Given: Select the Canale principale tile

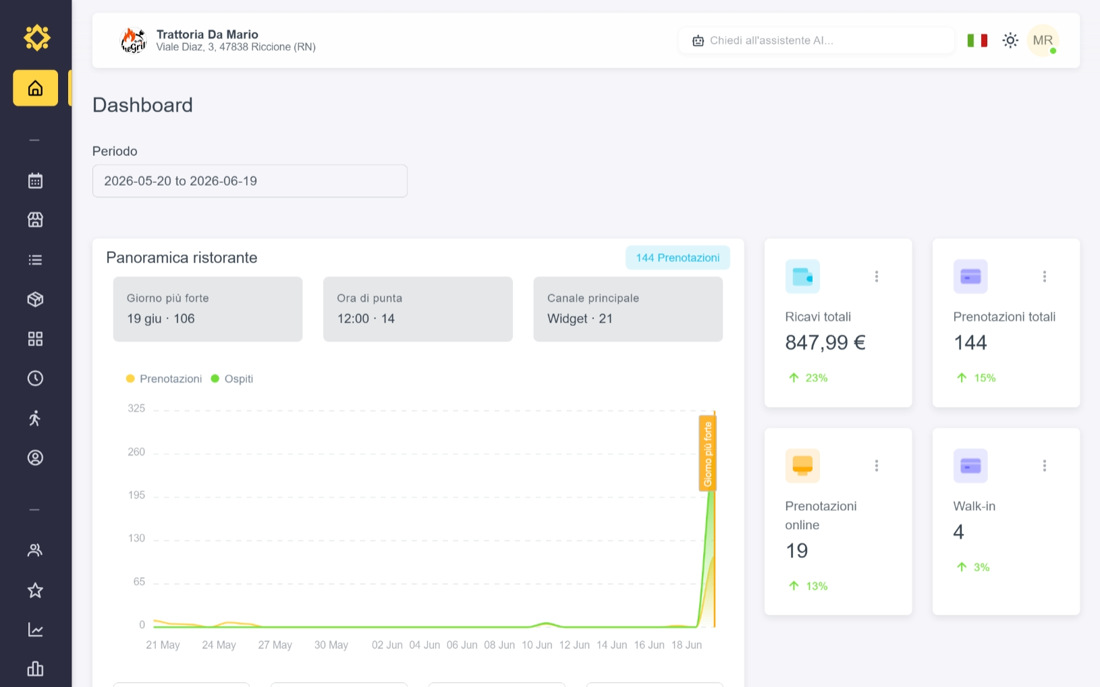Looking at the screenshot, I should 628,309.
